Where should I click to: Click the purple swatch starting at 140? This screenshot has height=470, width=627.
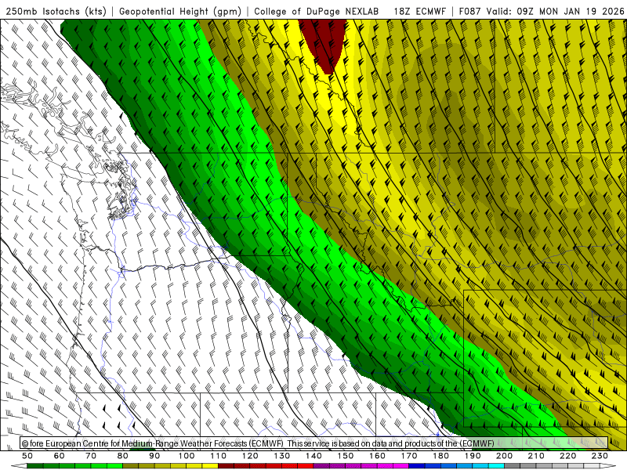point(321,466)
